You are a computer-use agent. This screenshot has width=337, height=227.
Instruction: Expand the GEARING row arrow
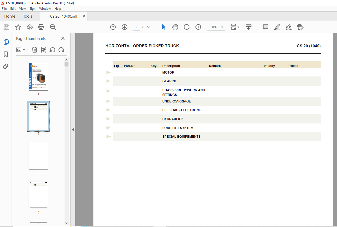point(108,81)
